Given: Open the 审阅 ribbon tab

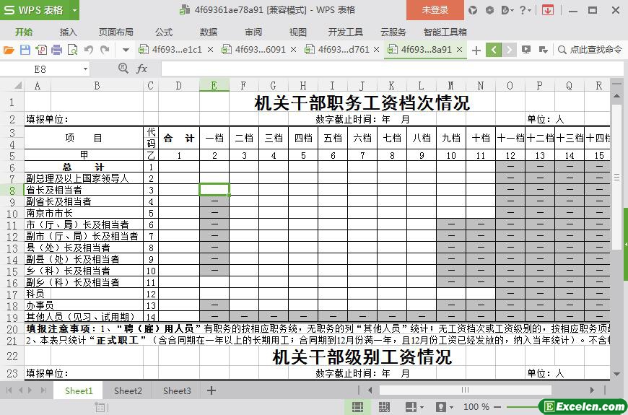Looking at the screenshot, I should click(253, 32).
